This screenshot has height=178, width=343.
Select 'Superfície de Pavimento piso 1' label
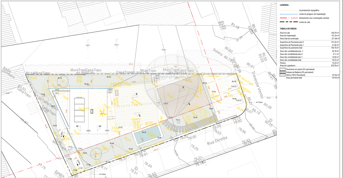click(292, 45)
